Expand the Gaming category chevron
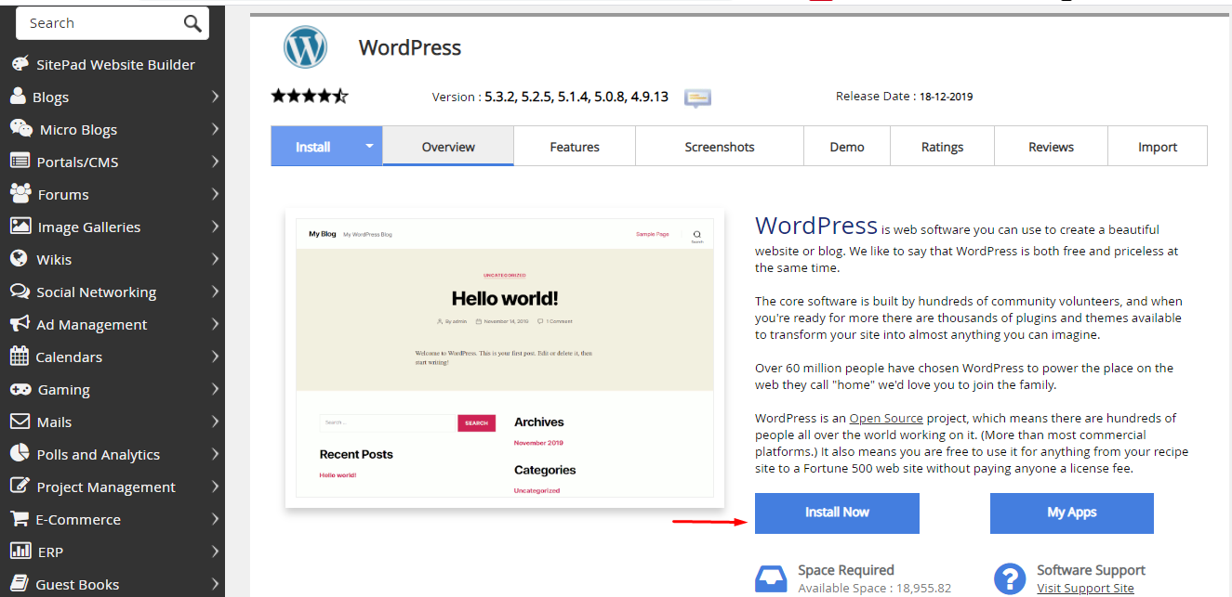Image resolution: width=1232 pixels, height=597 pixels. pos(215,389)
